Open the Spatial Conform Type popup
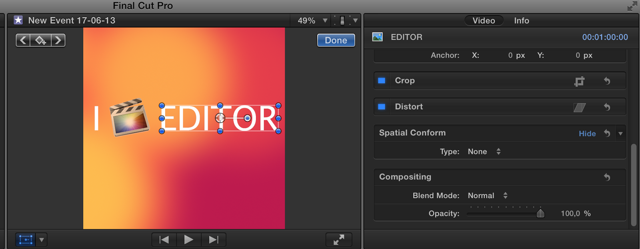Image resolution: width=640 pixels, height=249 pixels. pyautogui.click(x=484, y=151)
